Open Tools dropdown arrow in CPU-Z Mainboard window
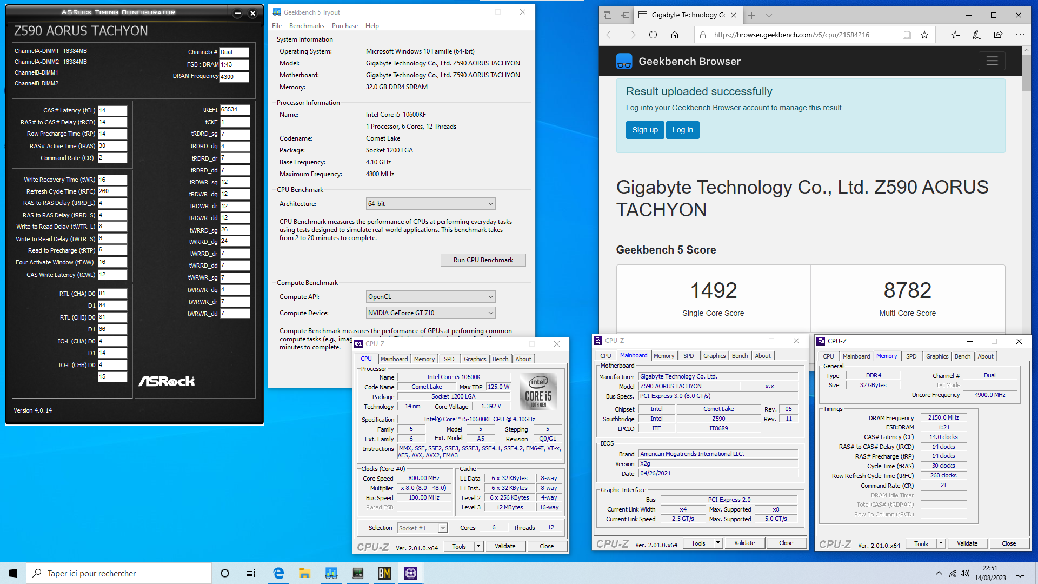 718,543
